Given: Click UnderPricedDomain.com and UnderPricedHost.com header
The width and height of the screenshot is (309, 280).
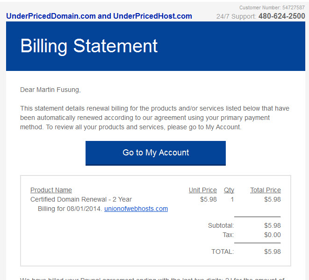Looking at the screenshot, I should [99, 16].
